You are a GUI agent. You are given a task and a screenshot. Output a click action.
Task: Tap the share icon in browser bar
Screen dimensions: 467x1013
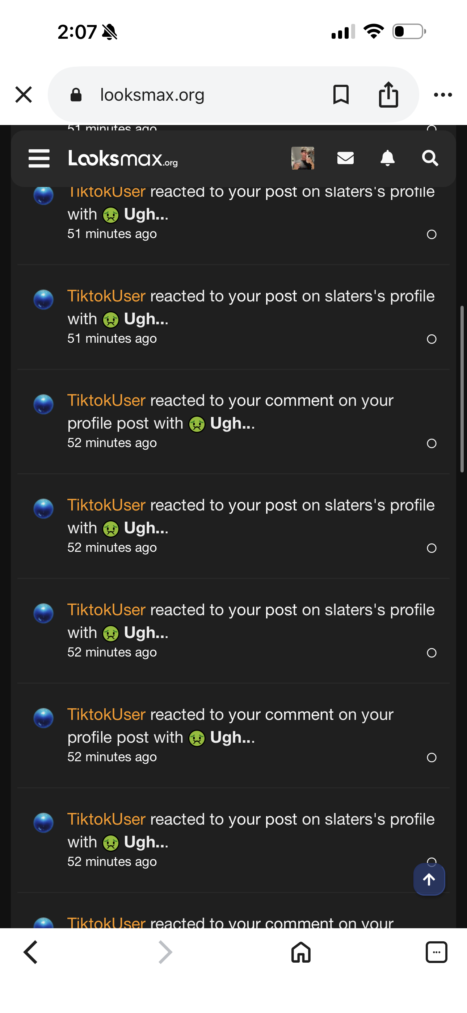click(x=388, y=94)
